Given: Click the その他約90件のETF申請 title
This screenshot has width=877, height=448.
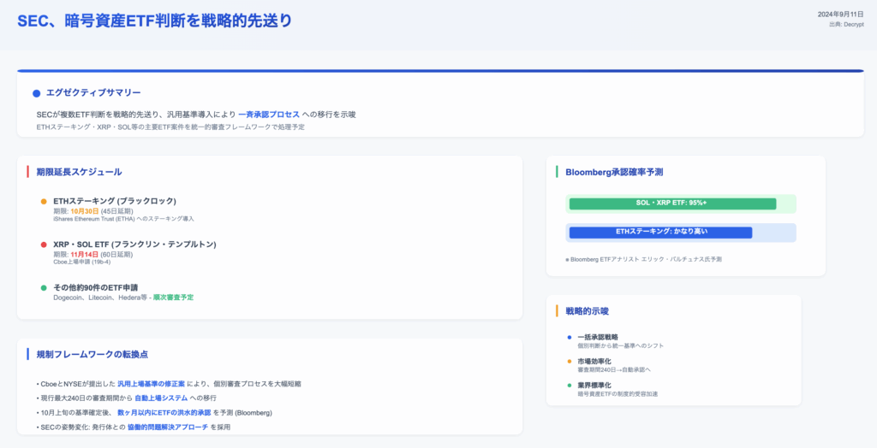Looking at the screenshot, I should point(96,287).
